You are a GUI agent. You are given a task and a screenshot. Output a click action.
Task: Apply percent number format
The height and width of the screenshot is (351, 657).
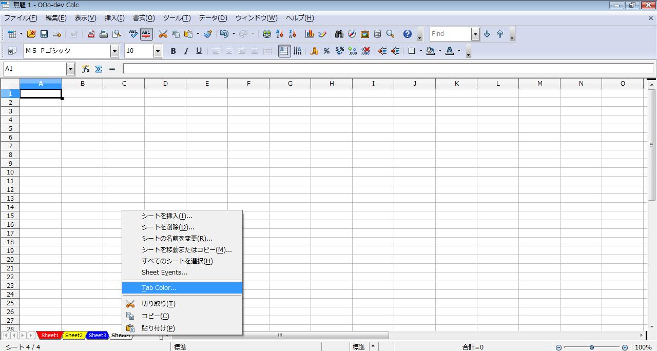click(326, 51)
